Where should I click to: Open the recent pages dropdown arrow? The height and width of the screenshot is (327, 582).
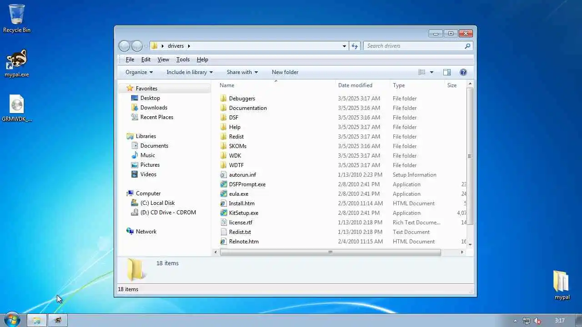tap(146, 46)
